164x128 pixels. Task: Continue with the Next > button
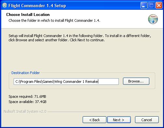119,120
